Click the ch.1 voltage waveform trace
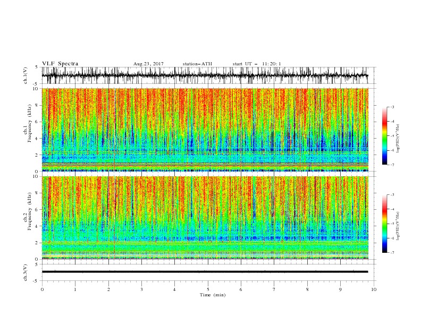 [205, 75]
